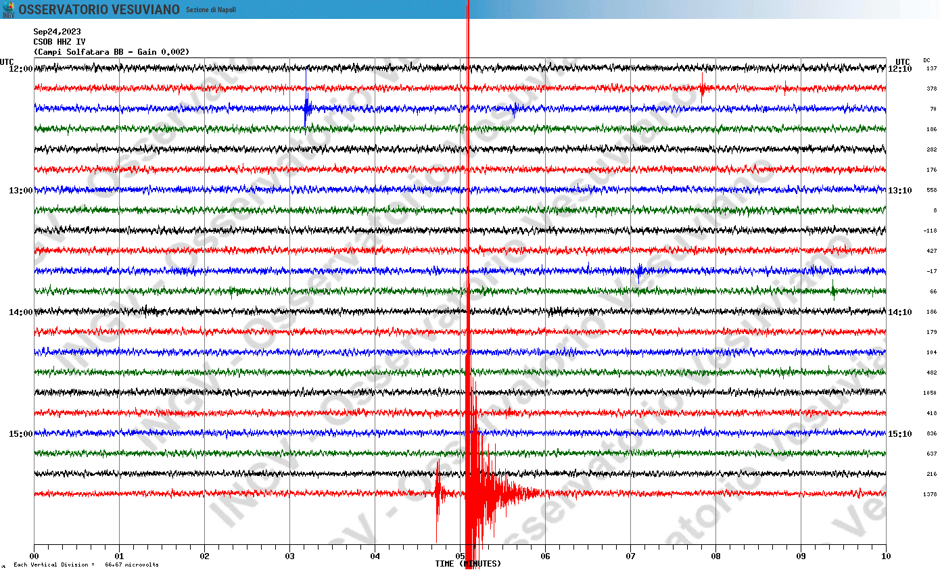Click minute tick label 02

tap(204, 556)
